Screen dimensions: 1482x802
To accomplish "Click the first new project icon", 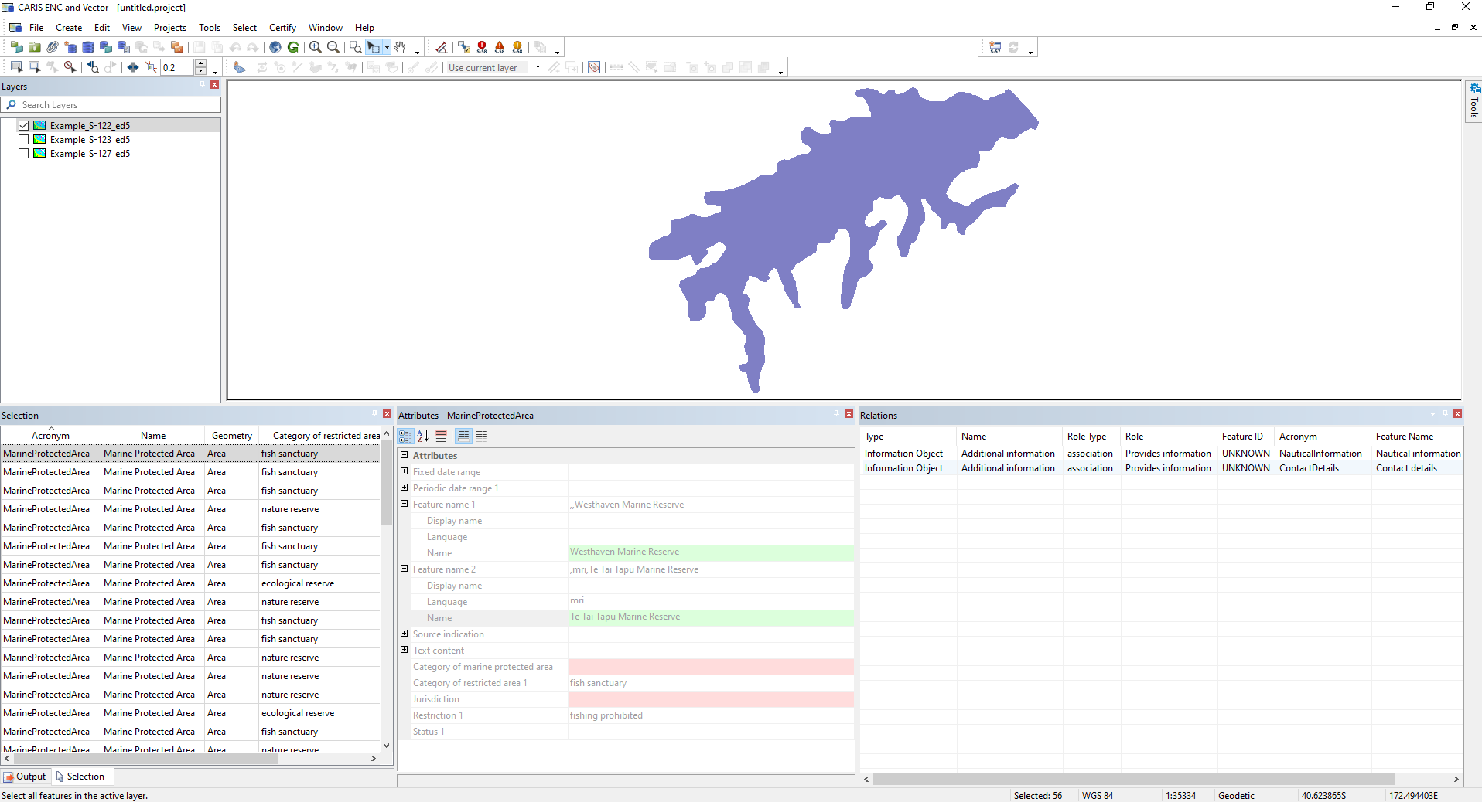I will (x=16, y=47).
